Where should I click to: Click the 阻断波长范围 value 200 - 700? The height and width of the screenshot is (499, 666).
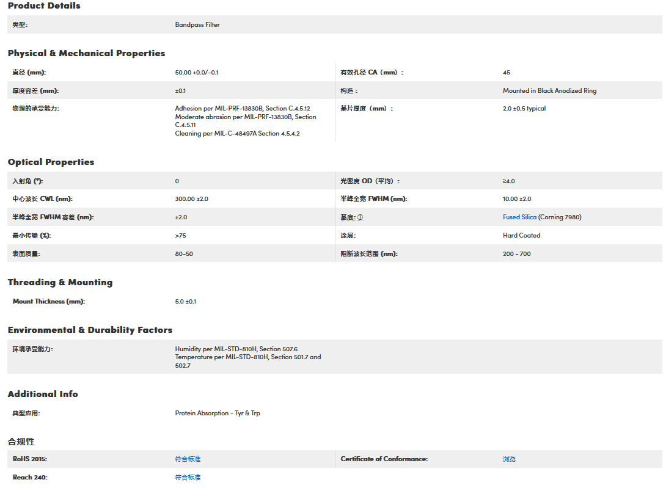coord(516,254)
